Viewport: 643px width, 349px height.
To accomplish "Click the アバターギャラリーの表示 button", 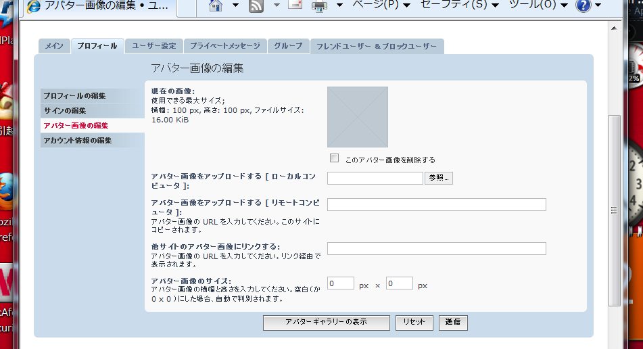I will (x=326, y=323).
